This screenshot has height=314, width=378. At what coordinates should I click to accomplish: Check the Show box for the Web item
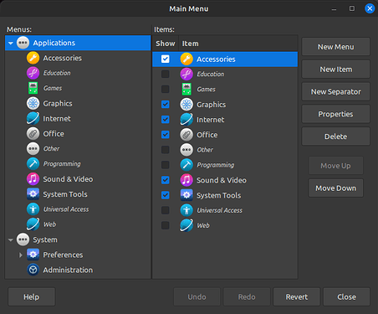click(166, 225)
